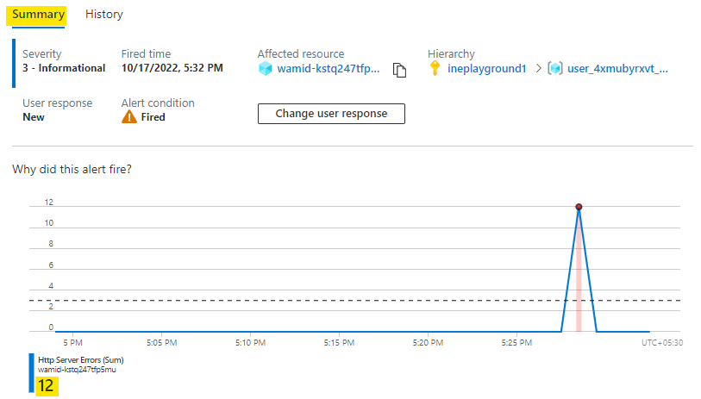The image size is (701, 399).
Task: Open the wamid-kstq247tfp affected resource link
Action: pos(329,69)
